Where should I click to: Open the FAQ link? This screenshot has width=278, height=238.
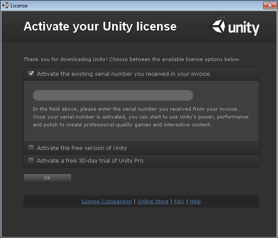pos(179,201)
